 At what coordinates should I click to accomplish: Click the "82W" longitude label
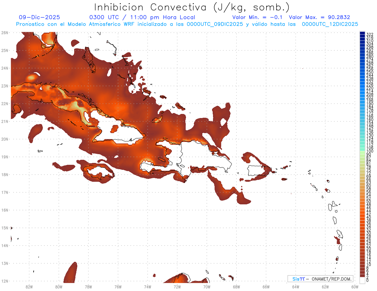(x=29, y=286)
